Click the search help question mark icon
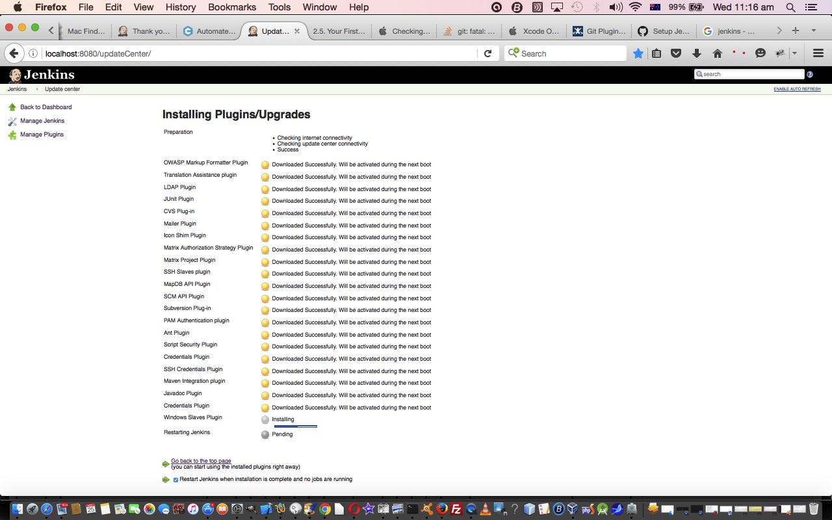This screenshot has height=520, width=832. click(810, 74)
